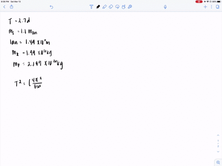Select the Text tool
This screenshot has height=166, width=222.
(91, 7)
